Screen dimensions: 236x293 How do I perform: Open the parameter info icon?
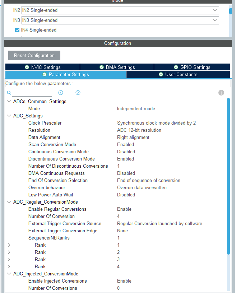click(221, 93)
